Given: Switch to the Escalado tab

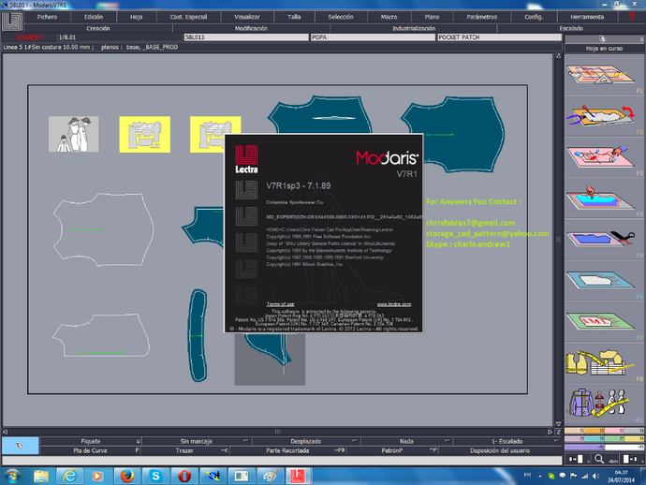Looking at the screenshot, I should point(571,28).
